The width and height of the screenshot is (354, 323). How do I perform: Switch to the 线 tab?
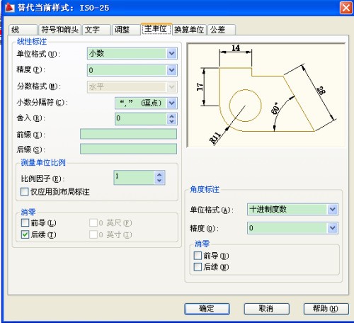(x=23, y=30)
